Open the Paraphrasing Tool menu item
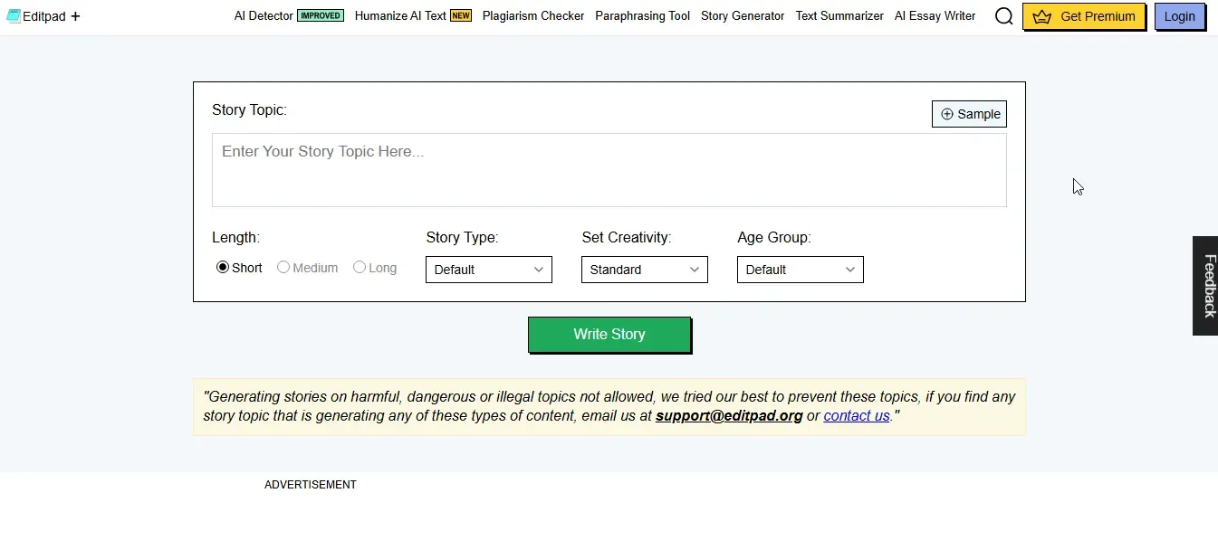 pos(642,15)
